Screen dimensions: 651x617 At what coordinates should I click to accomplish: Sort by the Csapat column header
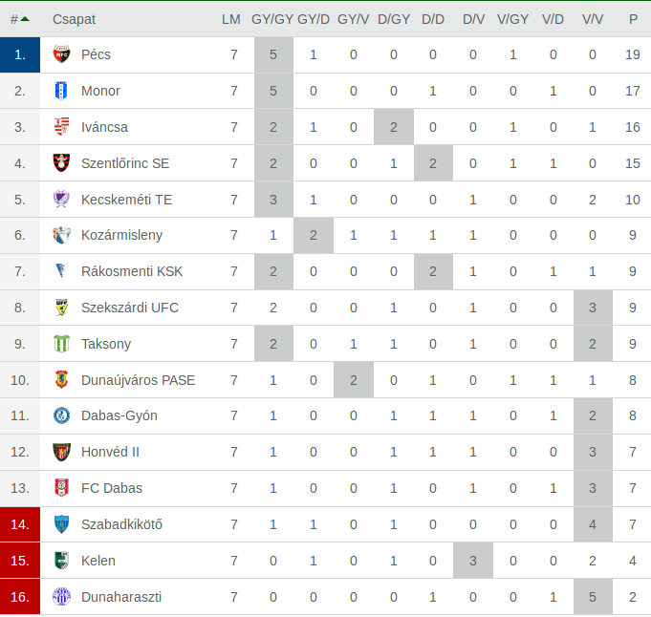coord(74,19)
